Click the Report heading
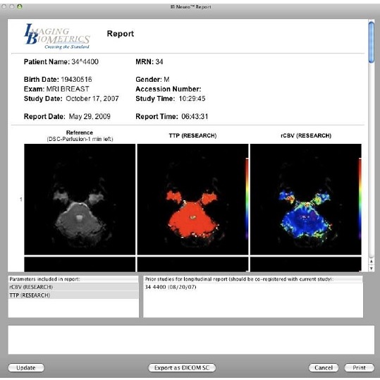The width and height of the screenshot is (380, 380). point(121,34)
